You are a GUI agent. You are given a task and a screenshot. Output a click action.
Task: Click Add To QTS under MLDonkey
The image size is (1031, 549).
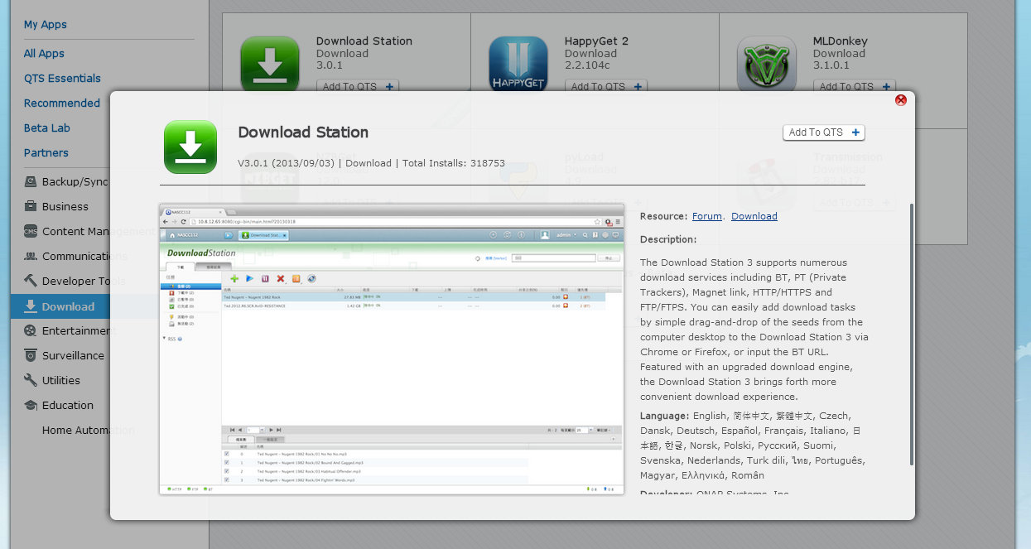point(855,86)
